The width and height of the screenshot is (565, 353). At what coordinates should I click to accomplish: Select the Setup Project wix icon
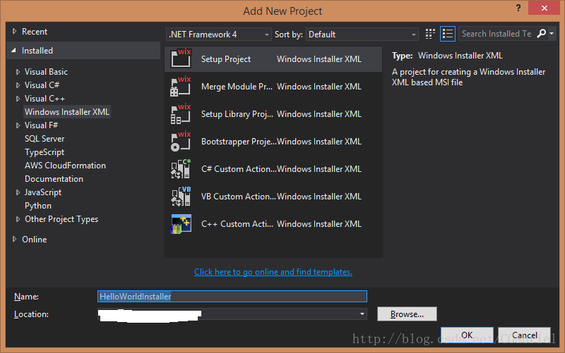(181, 58)
